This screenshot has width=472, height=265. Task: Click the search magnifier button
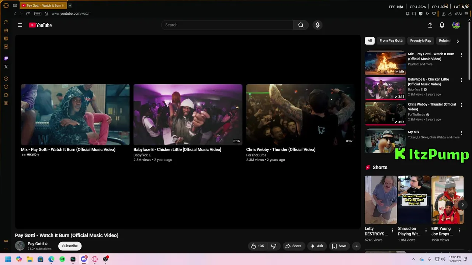click(x=301, y=25)
